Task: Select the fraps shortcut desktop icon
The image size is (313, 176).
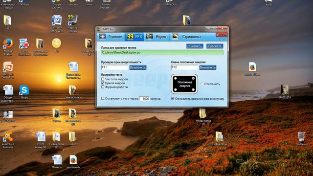Action: pyautogui.click(x=72, y=24)
